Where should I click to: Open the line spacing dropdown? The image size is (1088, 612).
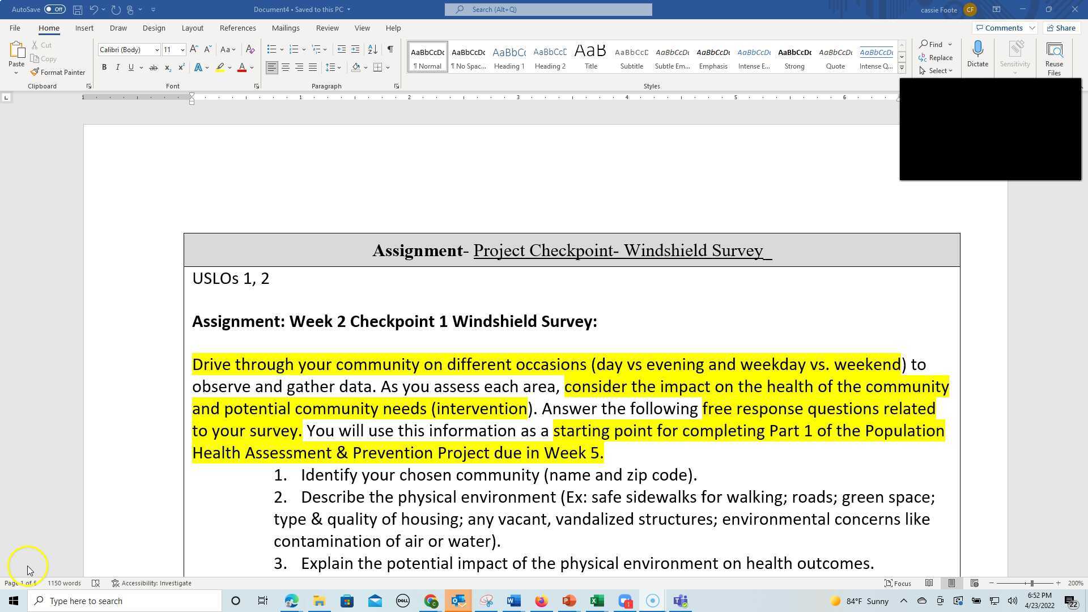click(334, 67)
